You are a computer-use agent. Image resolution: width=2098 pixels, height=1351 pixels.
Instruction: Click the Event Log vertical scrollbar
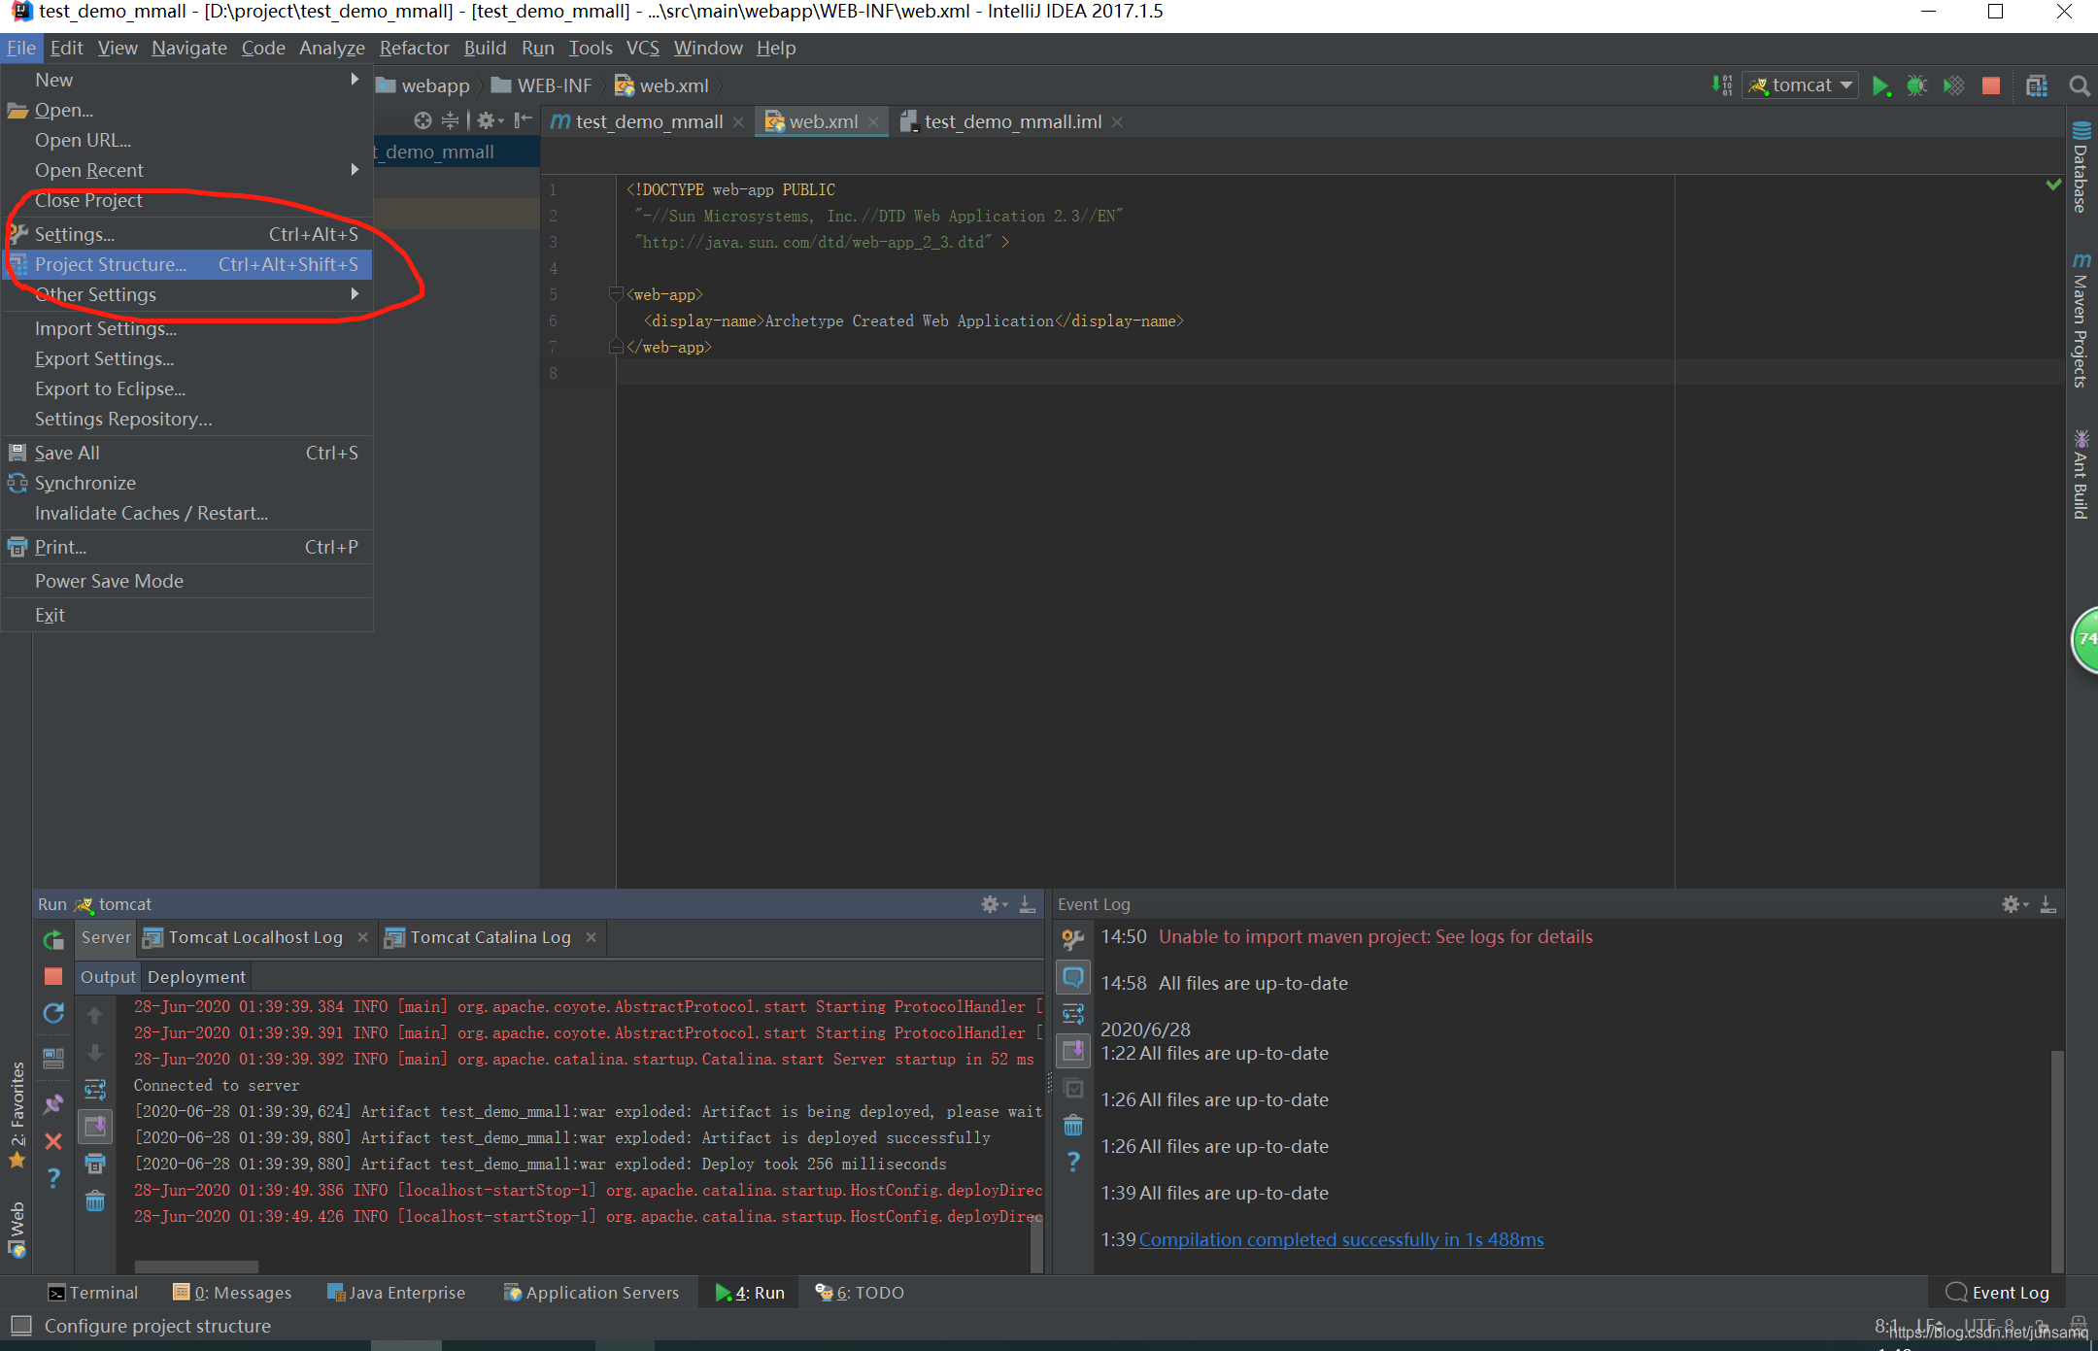[x=2057, y=1161]
